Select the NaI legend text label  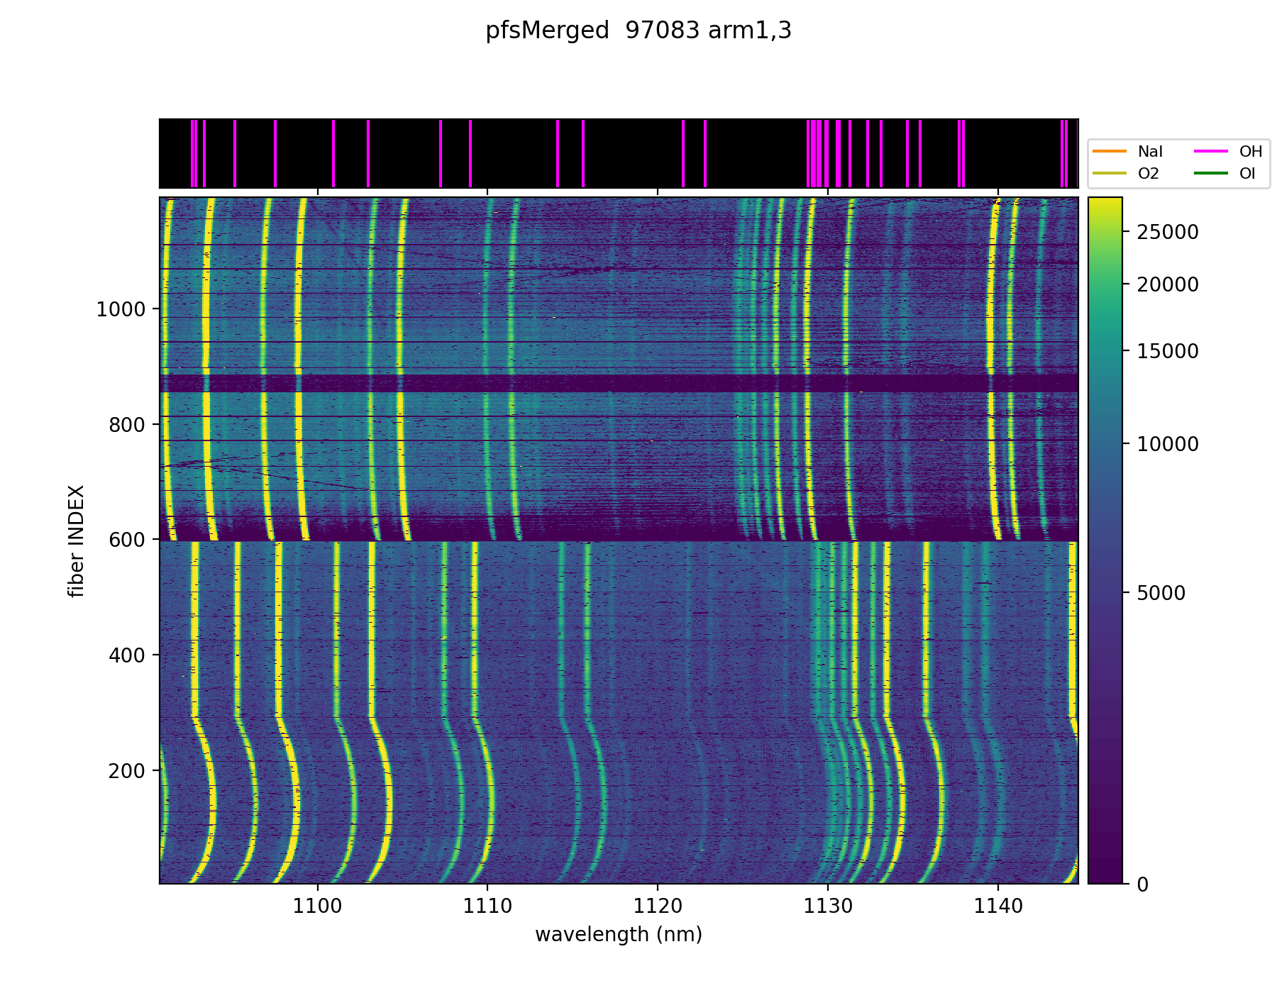click(1150, 151)
